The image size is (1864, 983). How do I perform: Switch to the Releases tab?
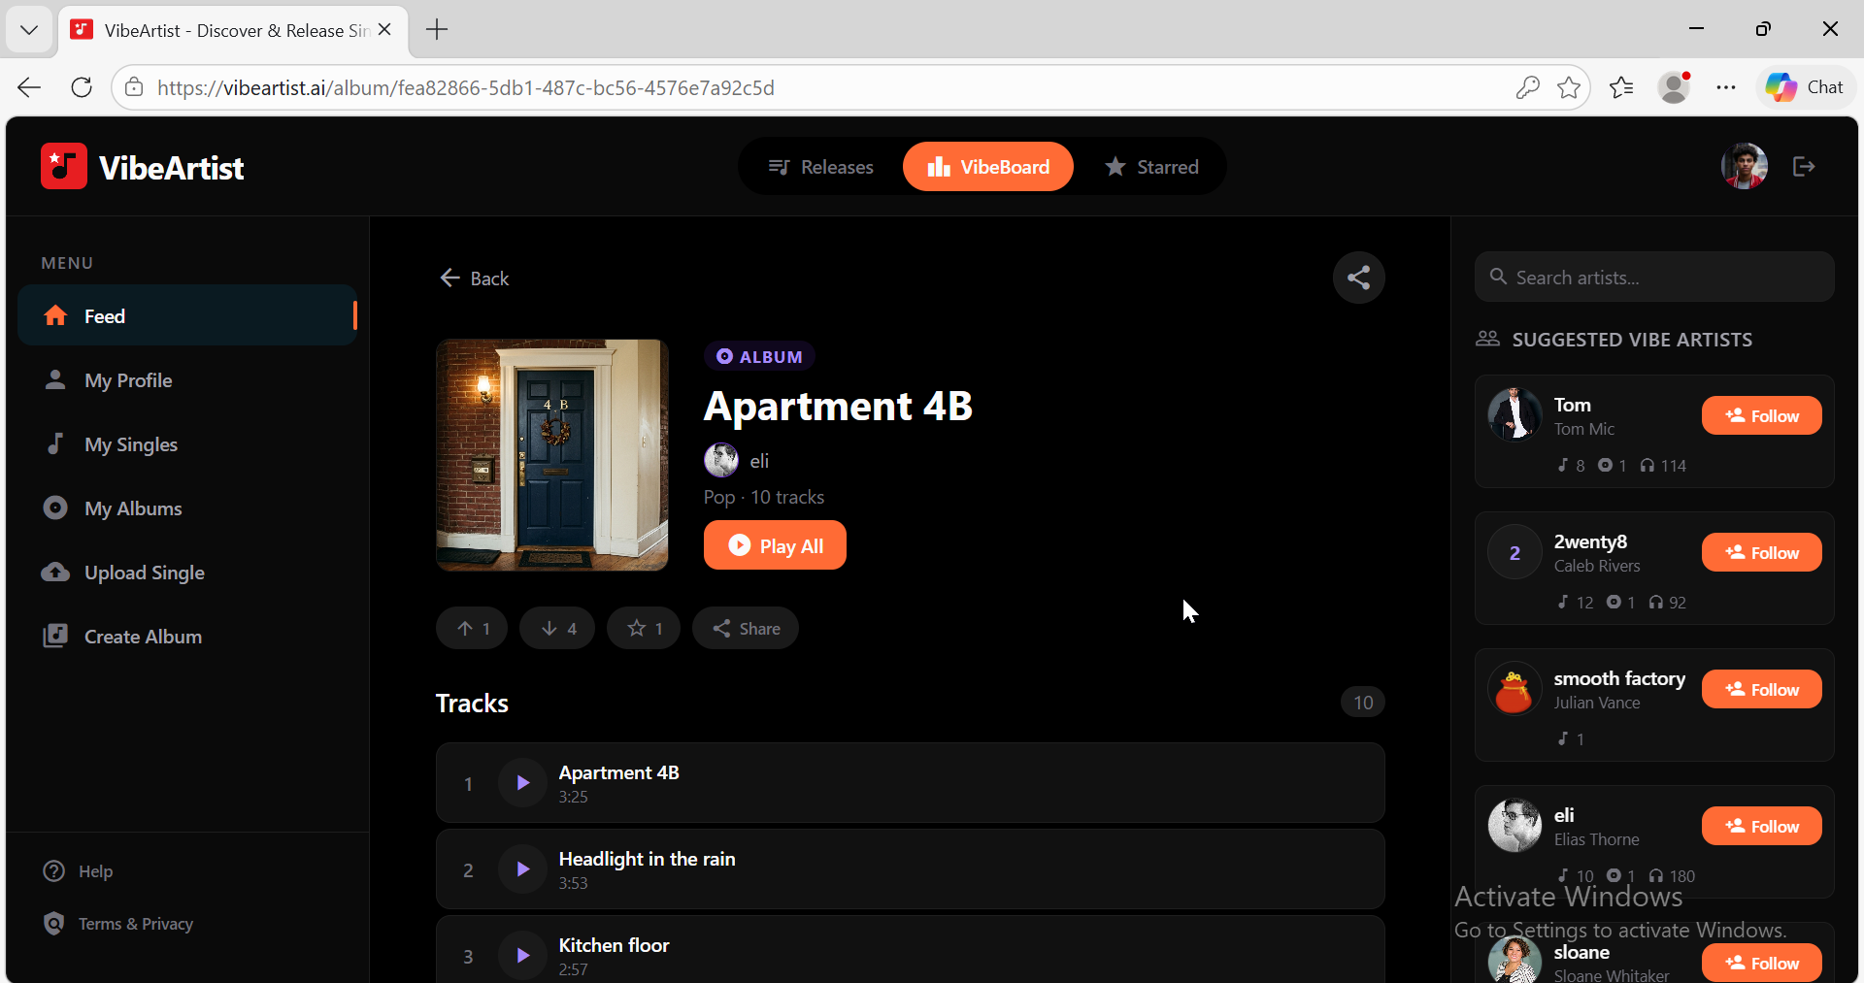[820, 166]
